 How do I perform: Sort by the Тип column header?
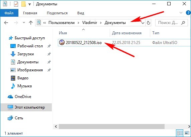tap(156, 33)
